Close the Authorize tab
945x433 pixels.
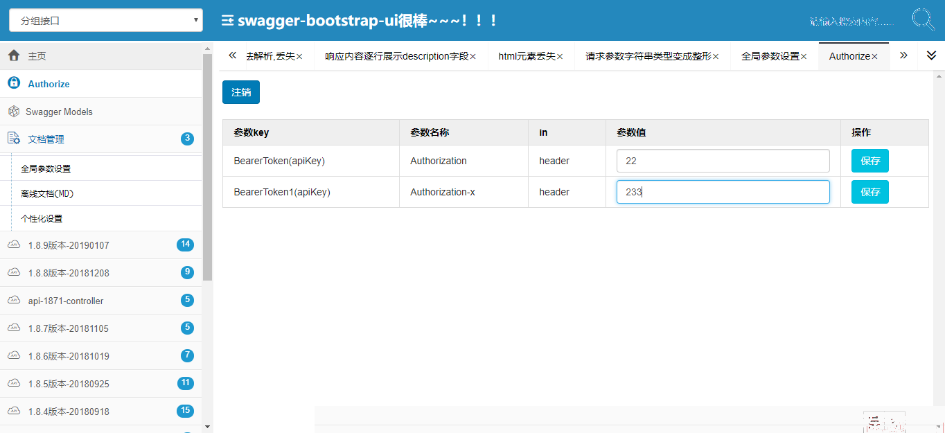(874, 57)
